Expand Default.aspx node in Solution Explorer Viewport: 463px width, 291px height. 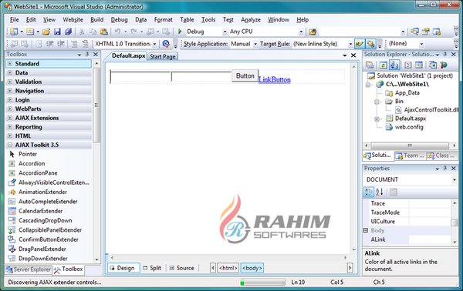coord(377,119)
